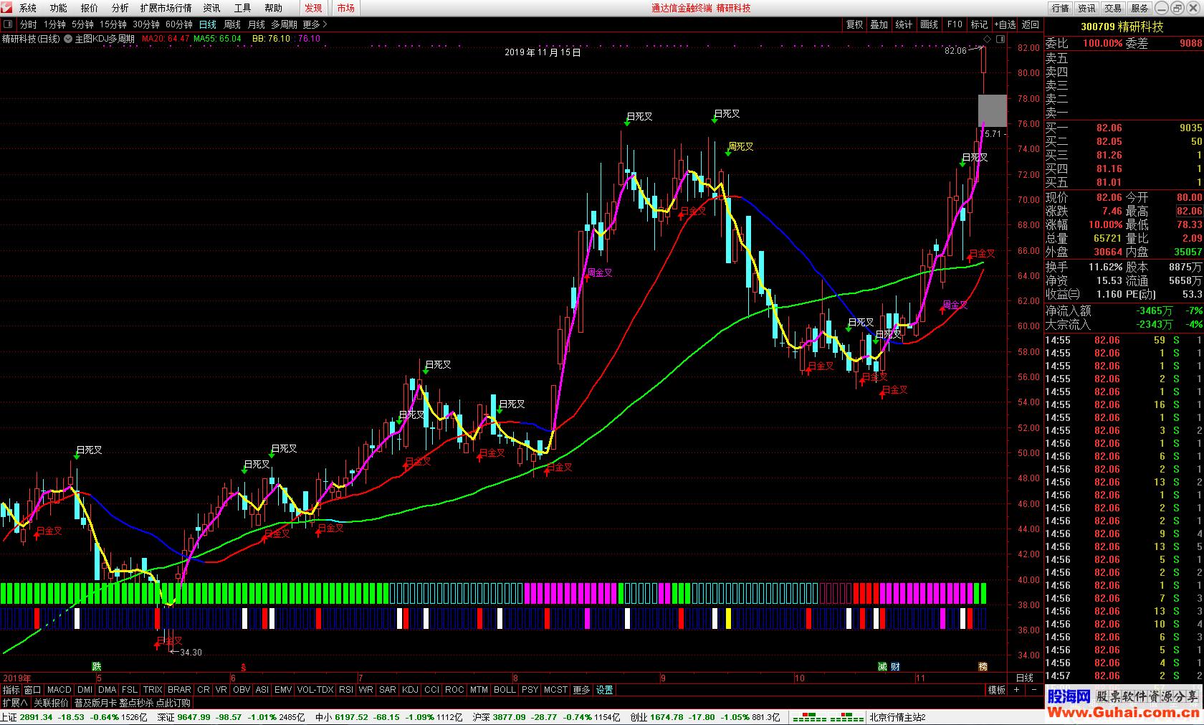
Task: Open the 功能 menu
Action: 59,8
